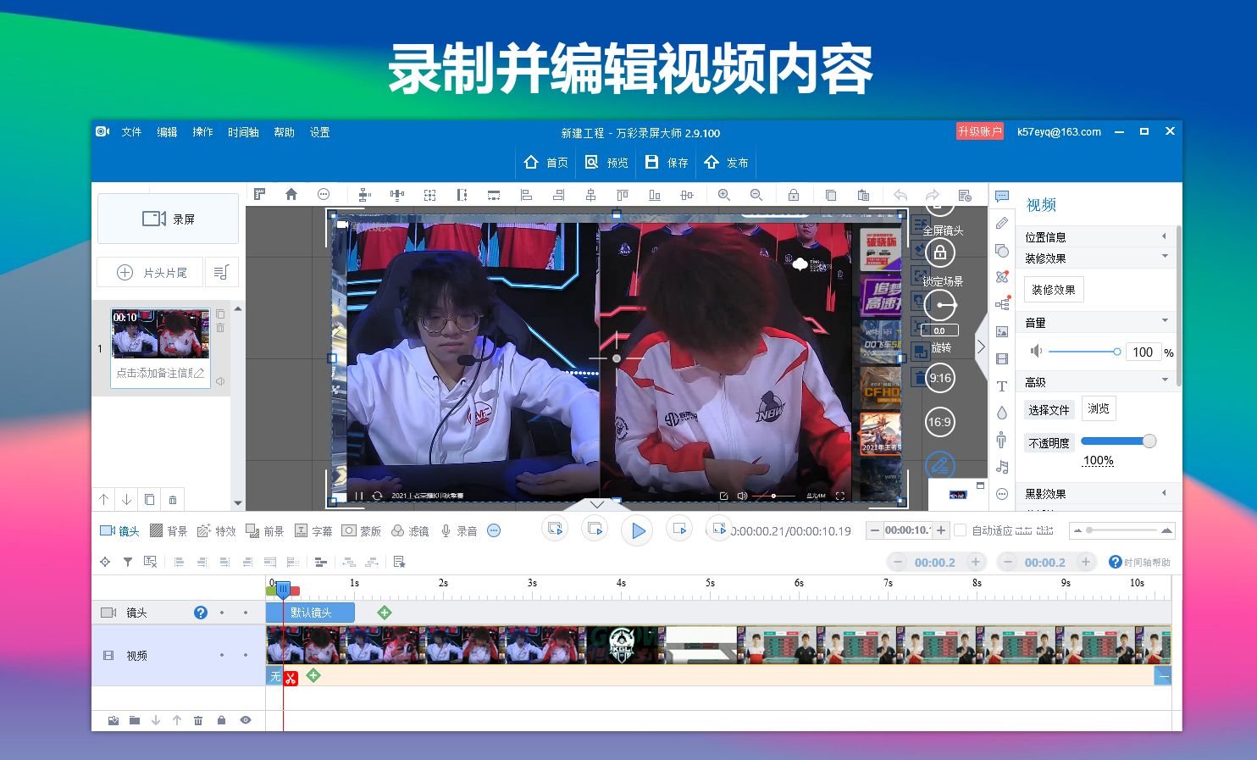Image resolution: width=1257 pixels, height=760 pixels.
Task: Open the more circle icon in side panel
Action: pyautogui.click(x=1002, y=494)
